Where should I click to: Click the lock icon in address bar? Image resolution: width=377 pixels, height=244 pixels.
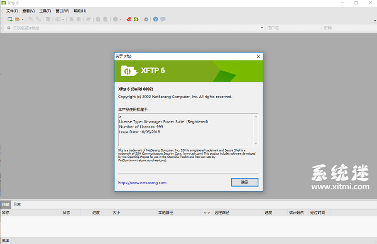(9, 28)
